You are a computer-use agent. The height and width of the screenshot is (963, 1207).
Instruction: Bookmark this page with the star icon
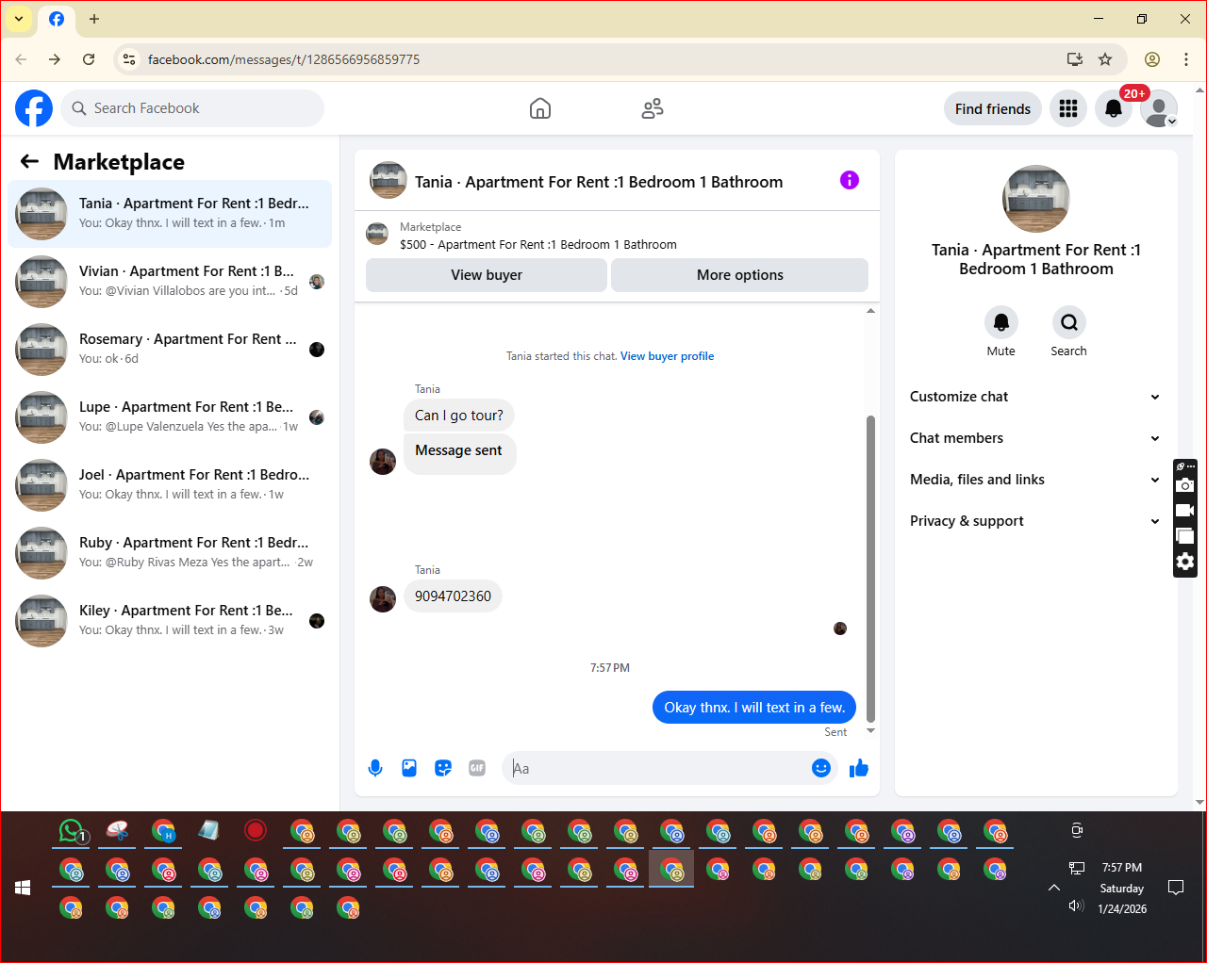coord(1105,59)
